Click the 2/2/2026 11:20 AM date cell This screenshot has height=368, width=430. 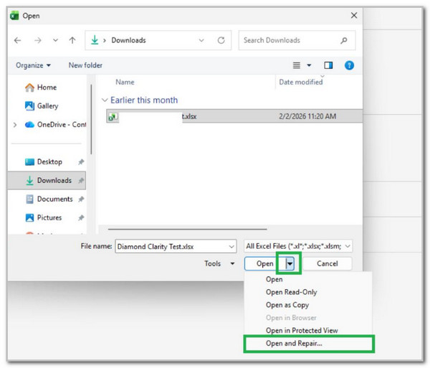(307, 116)
